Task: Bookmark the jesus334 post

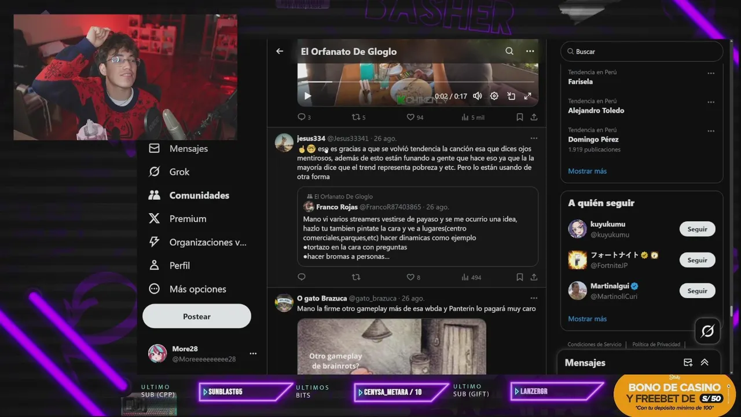Action: coord(520,277)
